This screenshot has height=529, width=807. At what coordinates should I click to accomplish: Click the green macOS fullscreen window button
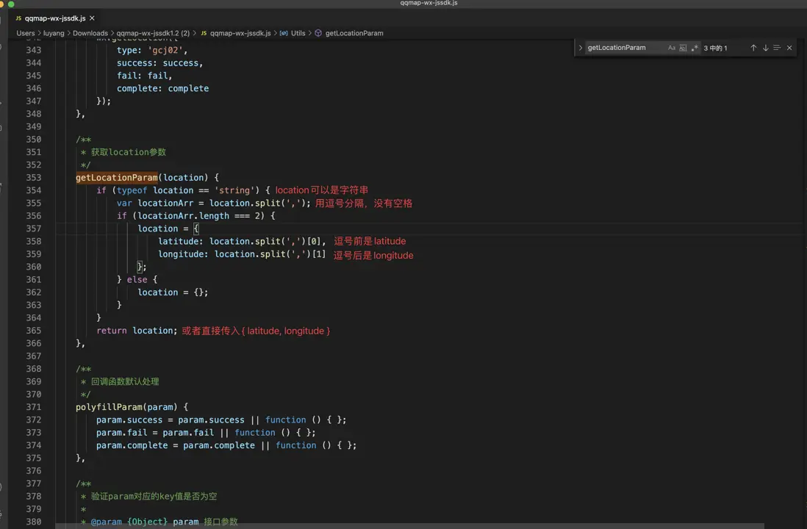point(11,4)
